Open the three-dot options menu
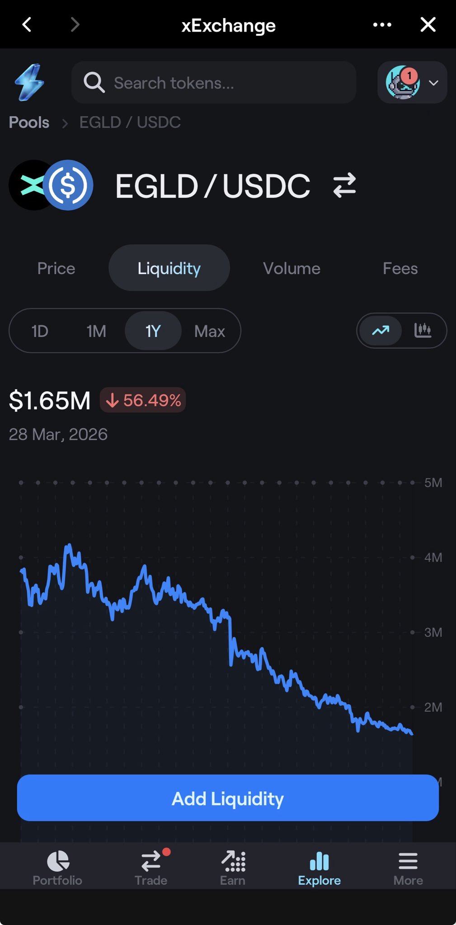The height and width of the screenshot is (925, 456). tap(382, 25)
